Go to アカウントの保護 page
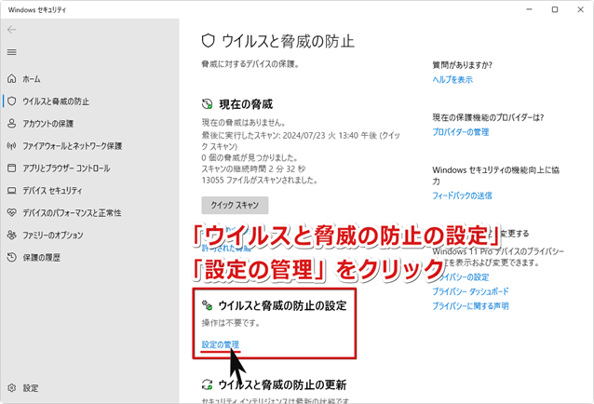The image size is (594, 404). 47,124
